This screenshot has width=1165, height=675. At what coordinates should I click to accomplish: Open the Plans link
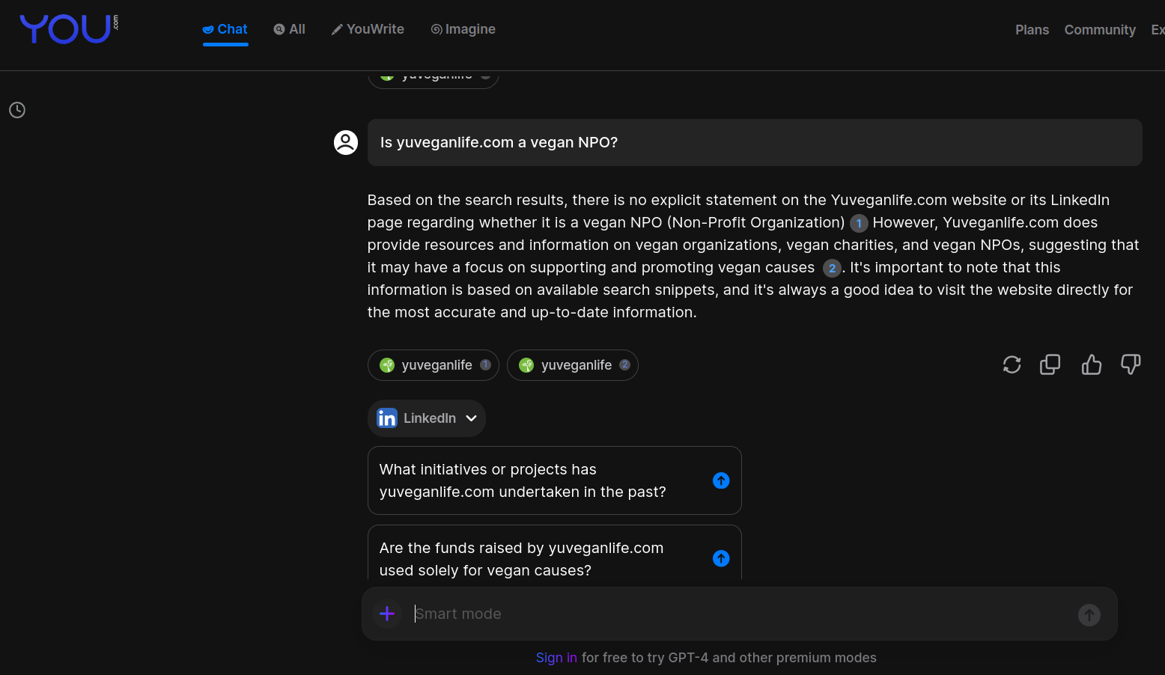pyautogui.click(x=1032, y=30)
